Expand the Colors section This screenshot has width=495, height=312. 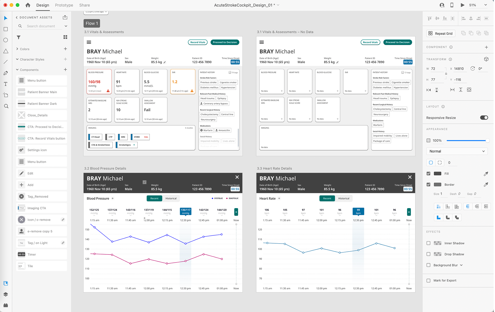(17, 49)
